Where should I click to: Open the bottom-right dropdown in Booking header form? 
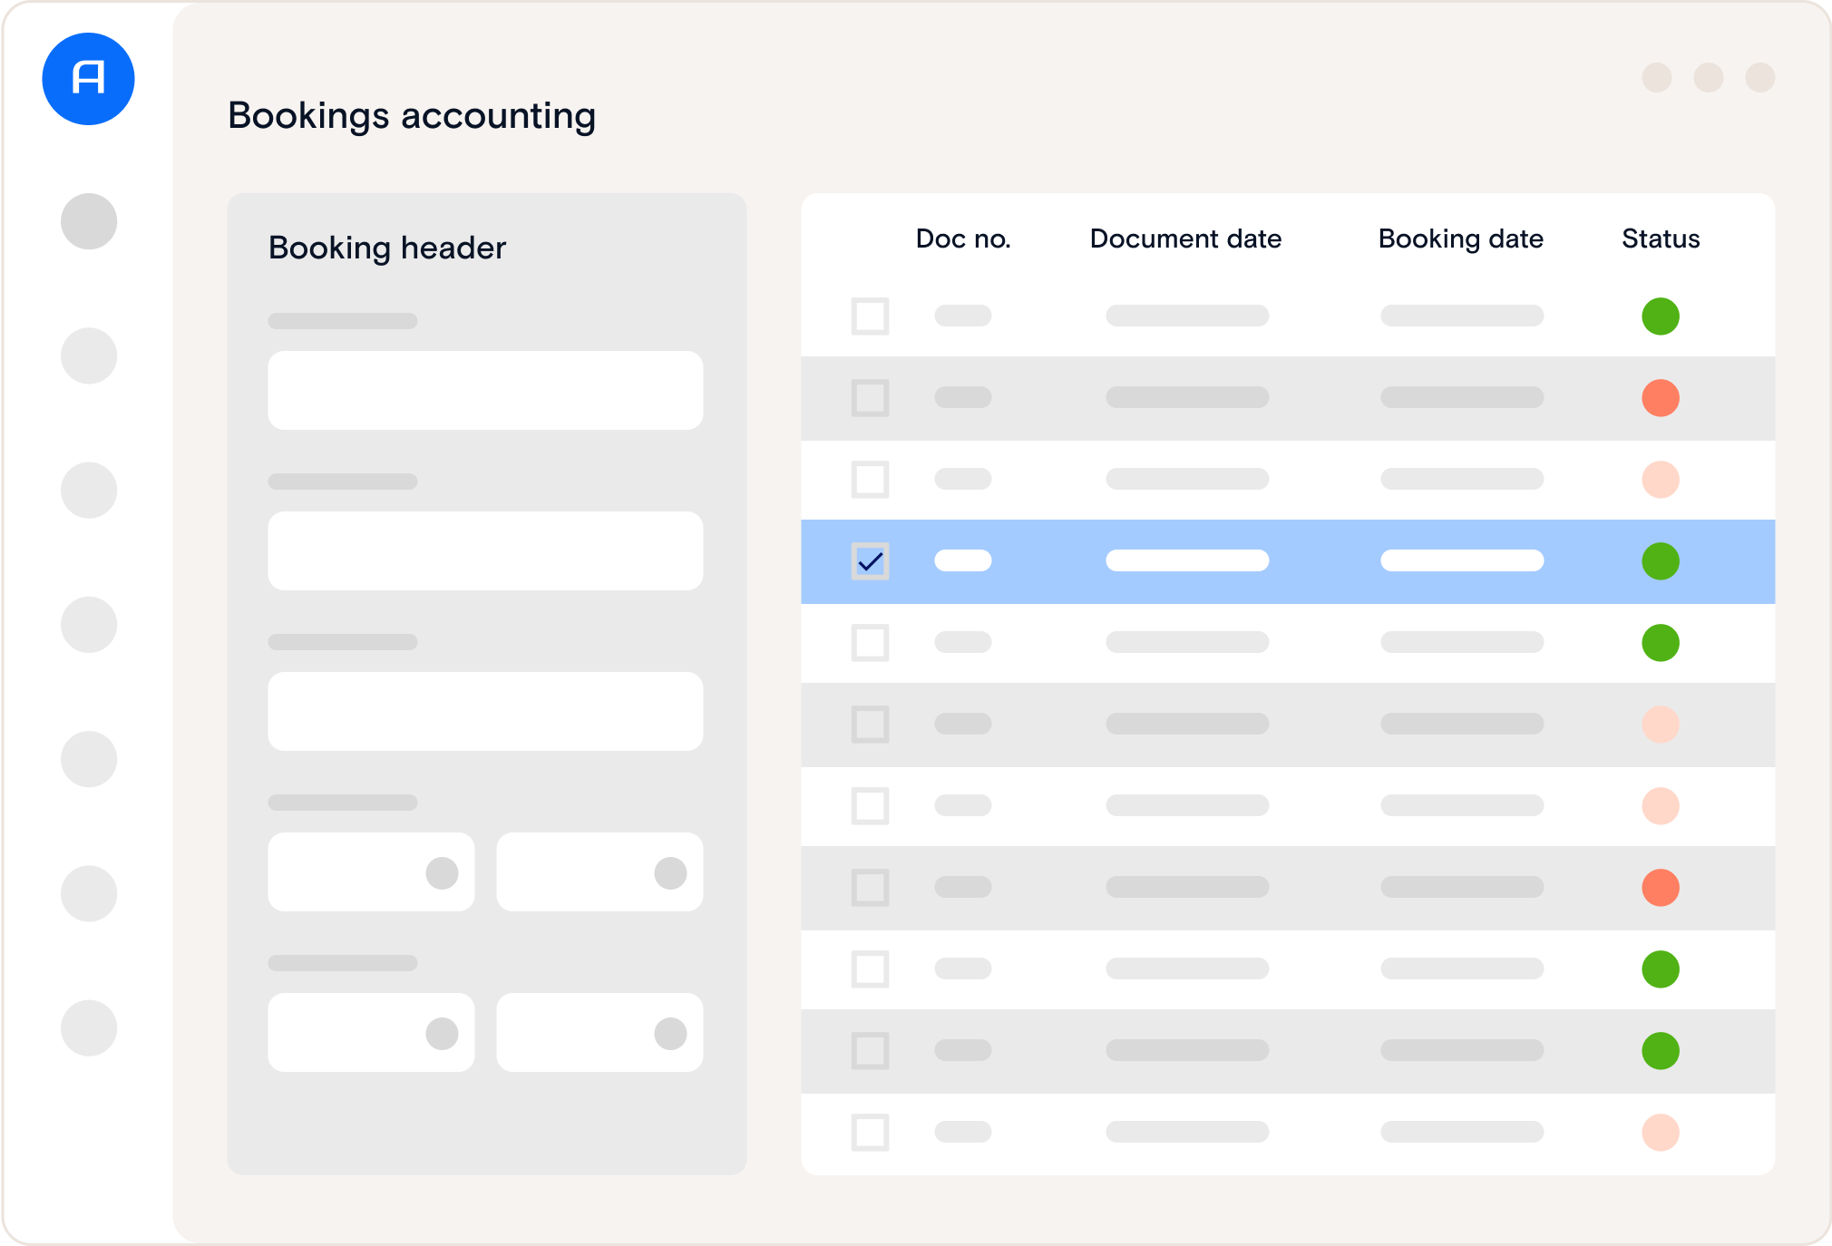click(x=599, y=1031)
